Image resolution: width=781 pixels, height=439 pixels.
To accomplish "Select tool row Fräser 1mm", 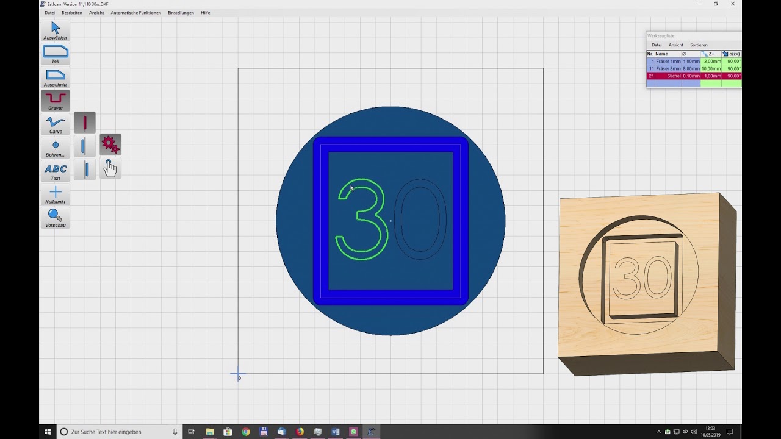I will pyautogui.click(x=694, y=62).
